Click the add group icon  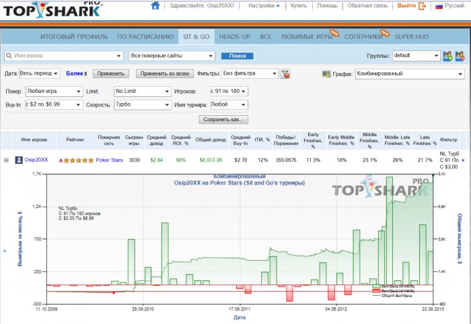[x=447, y=56]
